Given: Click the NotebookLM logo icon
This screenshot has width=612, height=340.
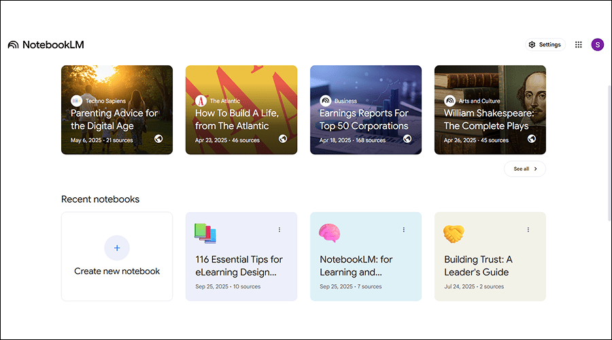Looking at the screenshot, I should click(x=13, y=45).
